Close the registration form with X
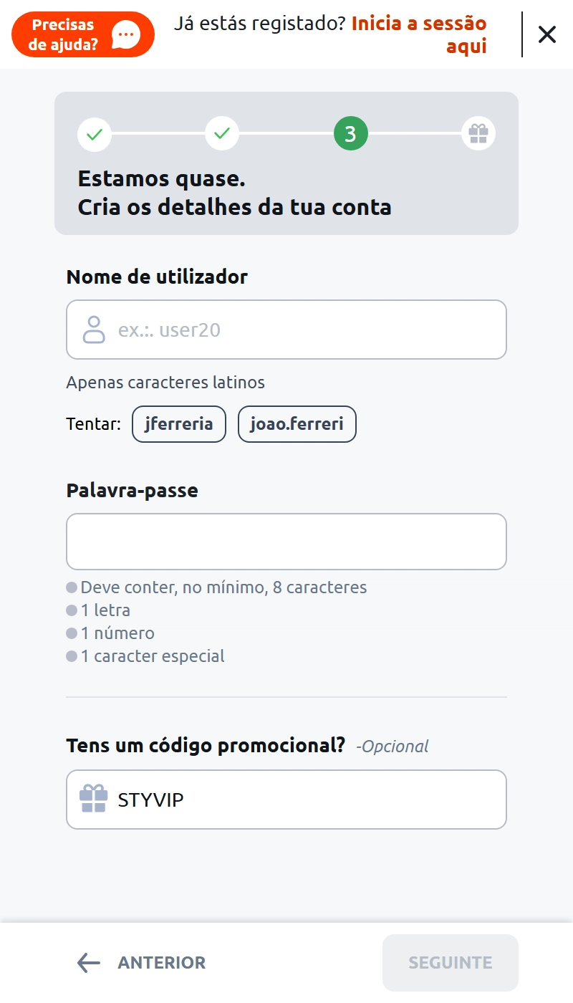573x1003 pixels. coord(547,34)
